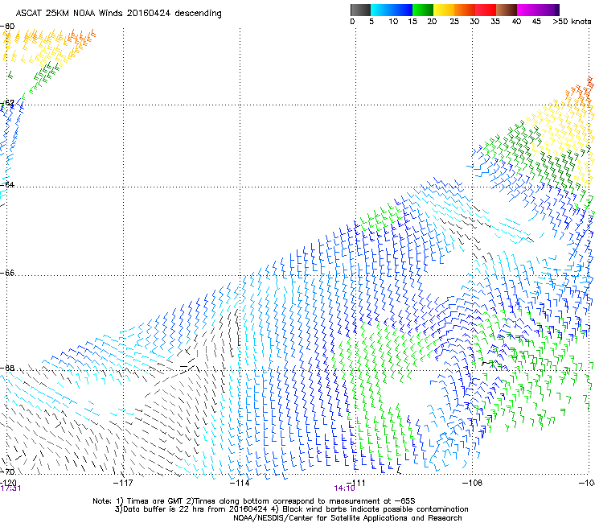Click the -108 longitude label
The image size is (595, 523).
[472, 483]
